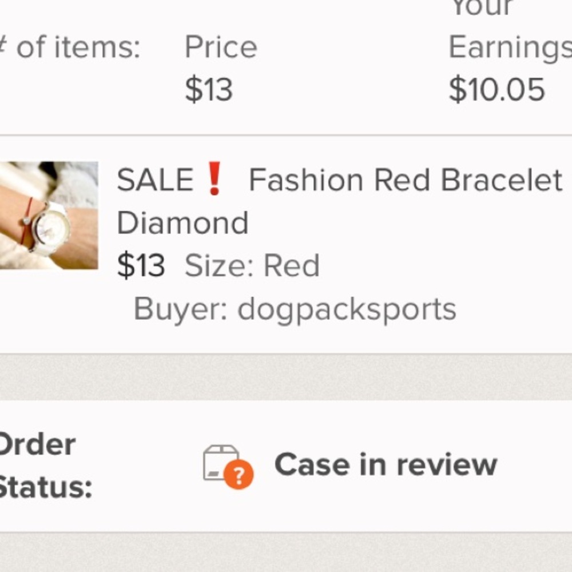Open the Case in review status details
This screenshot has height=572, width=572.
click(x=386, y=464)
